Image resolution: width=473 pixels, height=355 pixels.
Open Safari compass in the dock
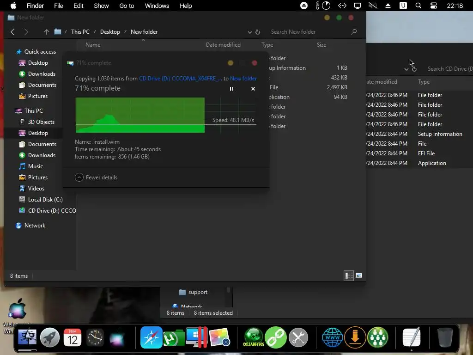(151, 337)
